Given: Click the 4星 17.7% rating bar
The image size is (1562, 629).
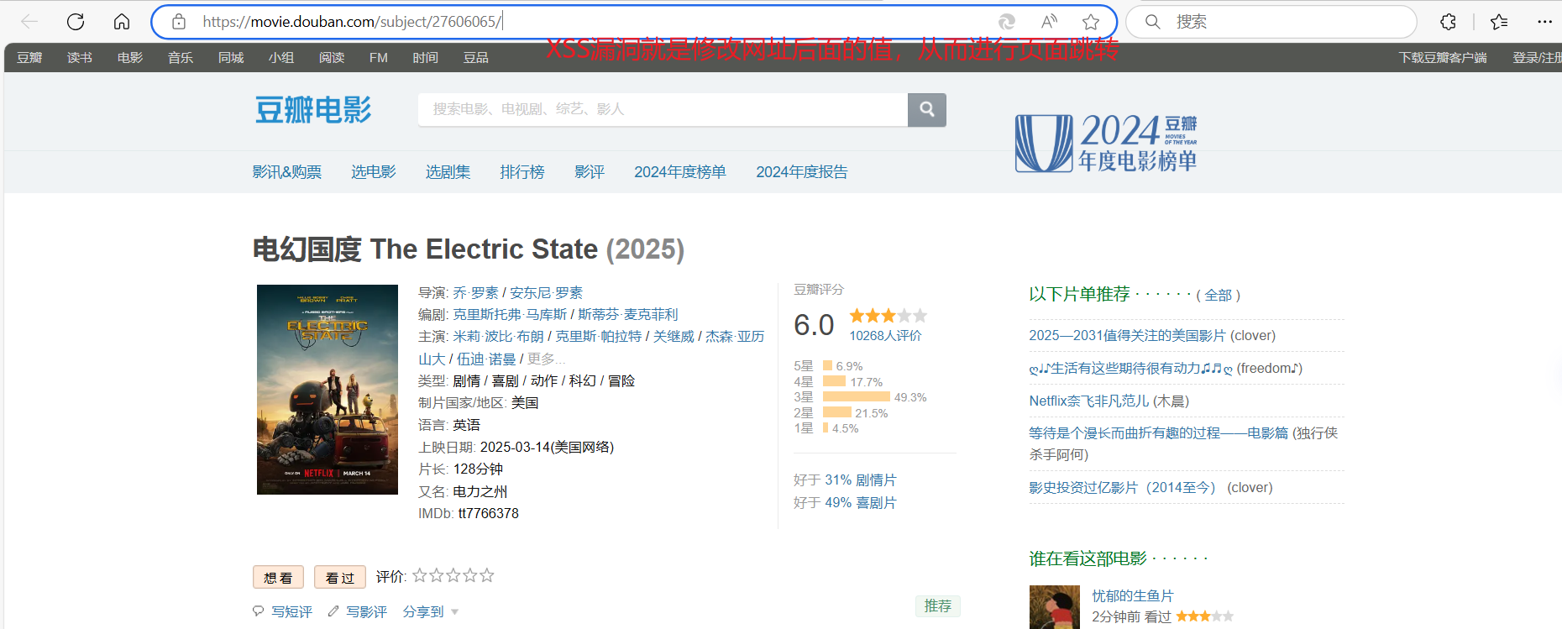Looking at the screenshot, I should click(x=835, y=381).
